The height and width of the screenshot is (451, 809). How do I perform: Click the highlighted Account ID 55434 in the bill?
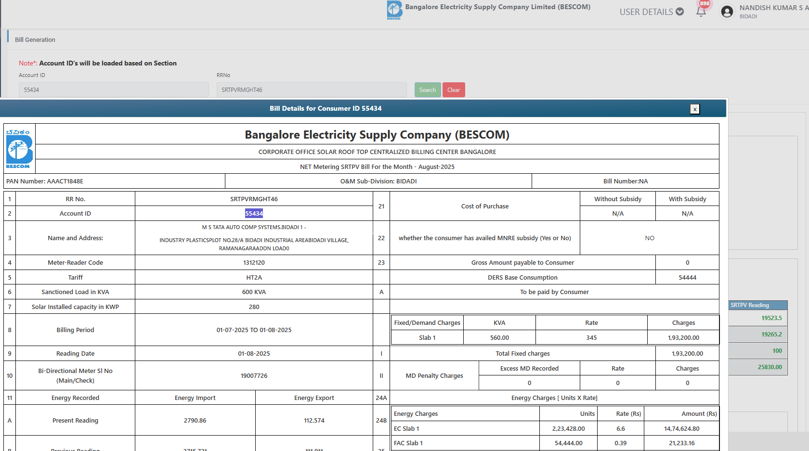[x=254, y=214]
